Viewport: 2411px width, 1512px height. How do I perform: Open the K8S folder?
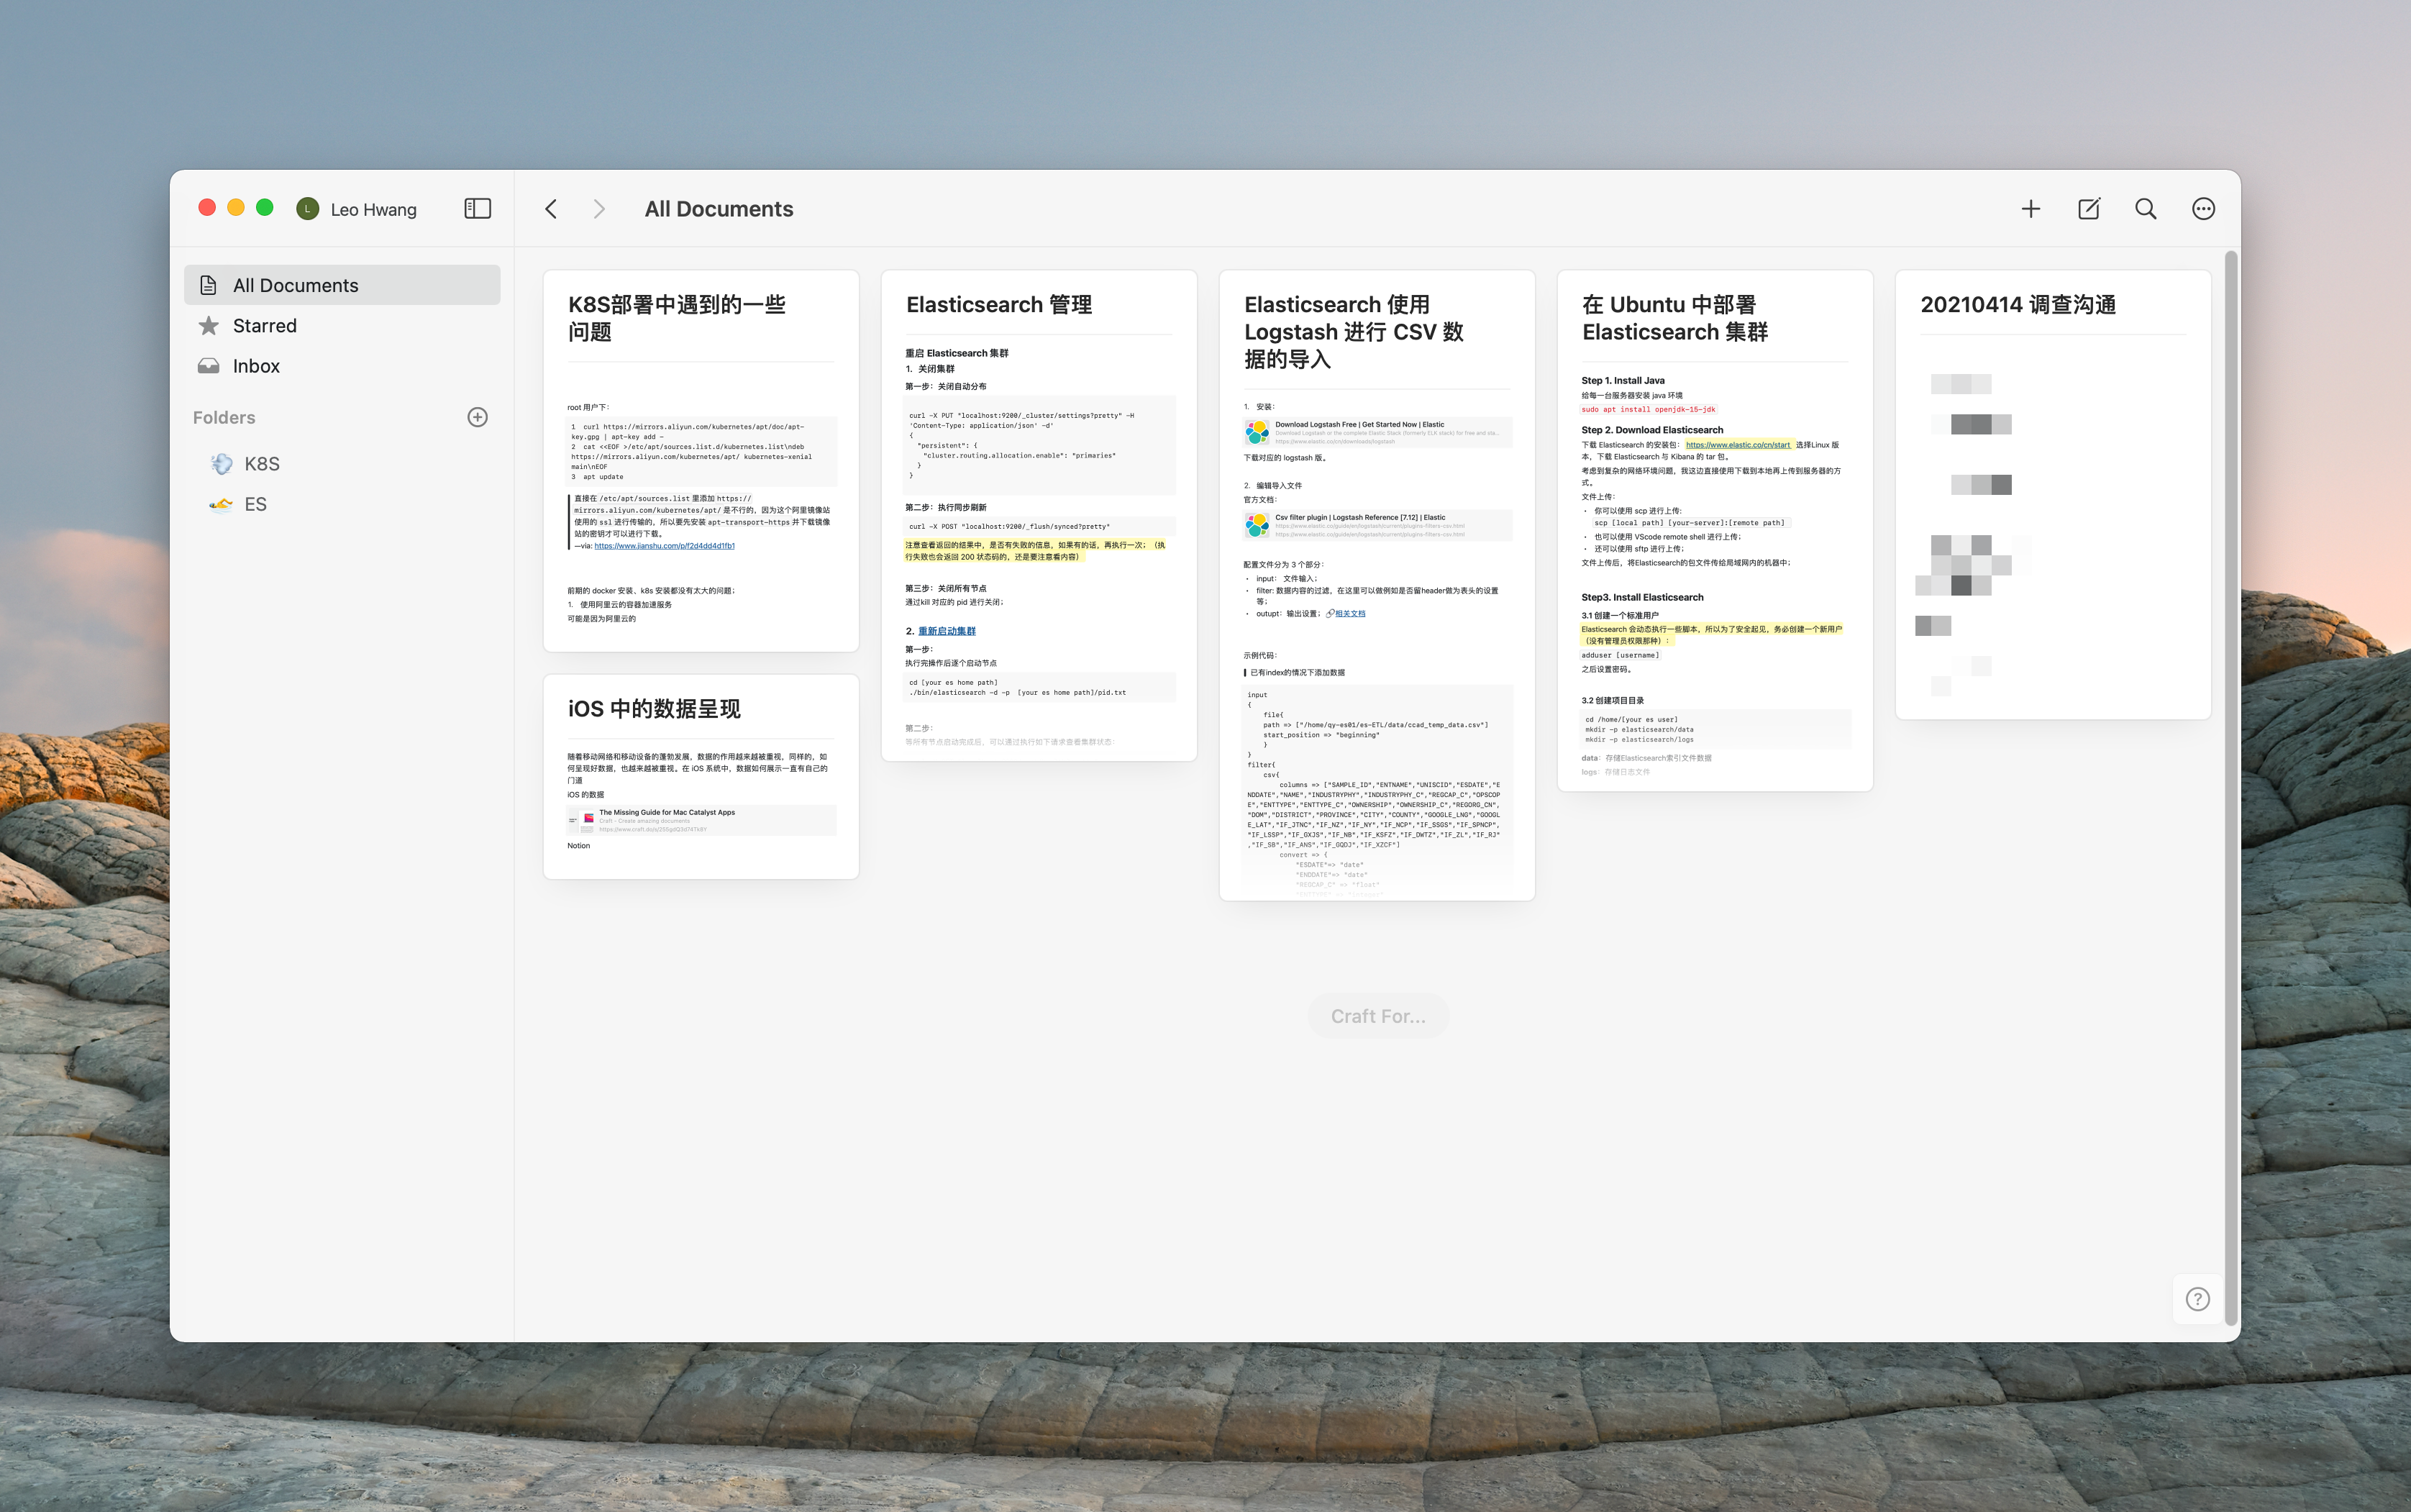pos(261,464)
